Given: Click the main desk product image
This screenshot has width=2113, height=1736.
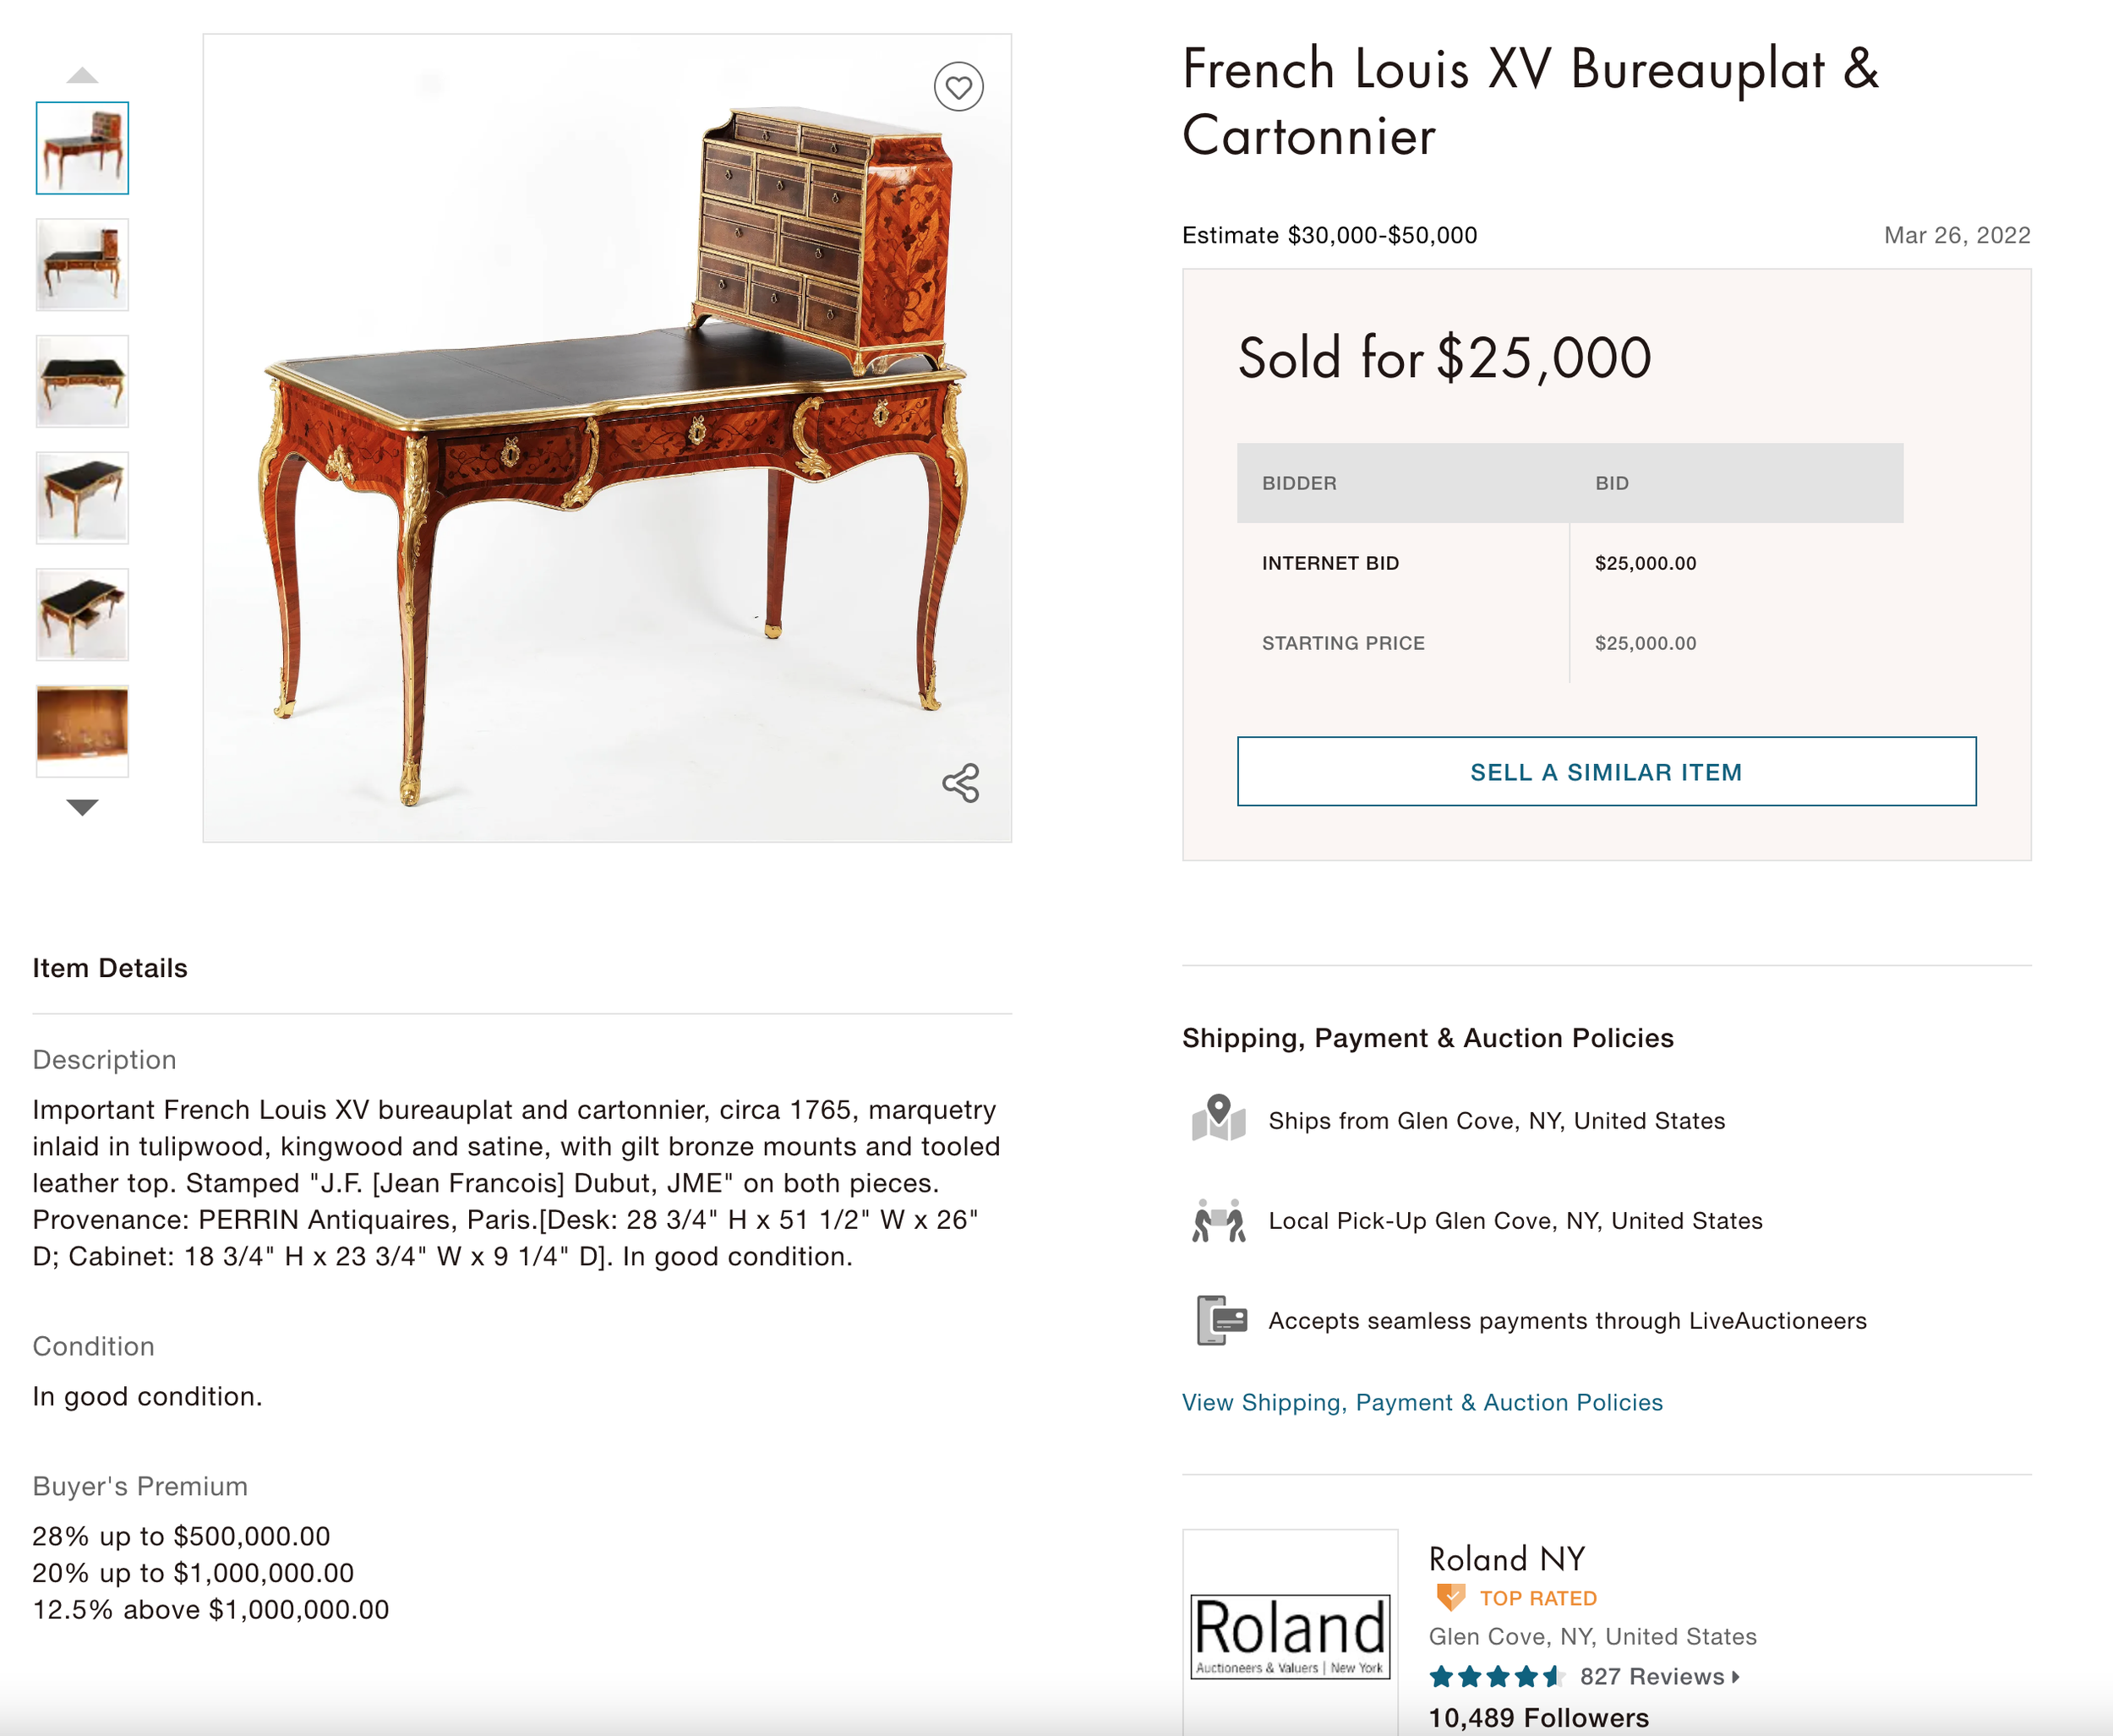Looking at the screenshot, I should click(x=607, y=438).
